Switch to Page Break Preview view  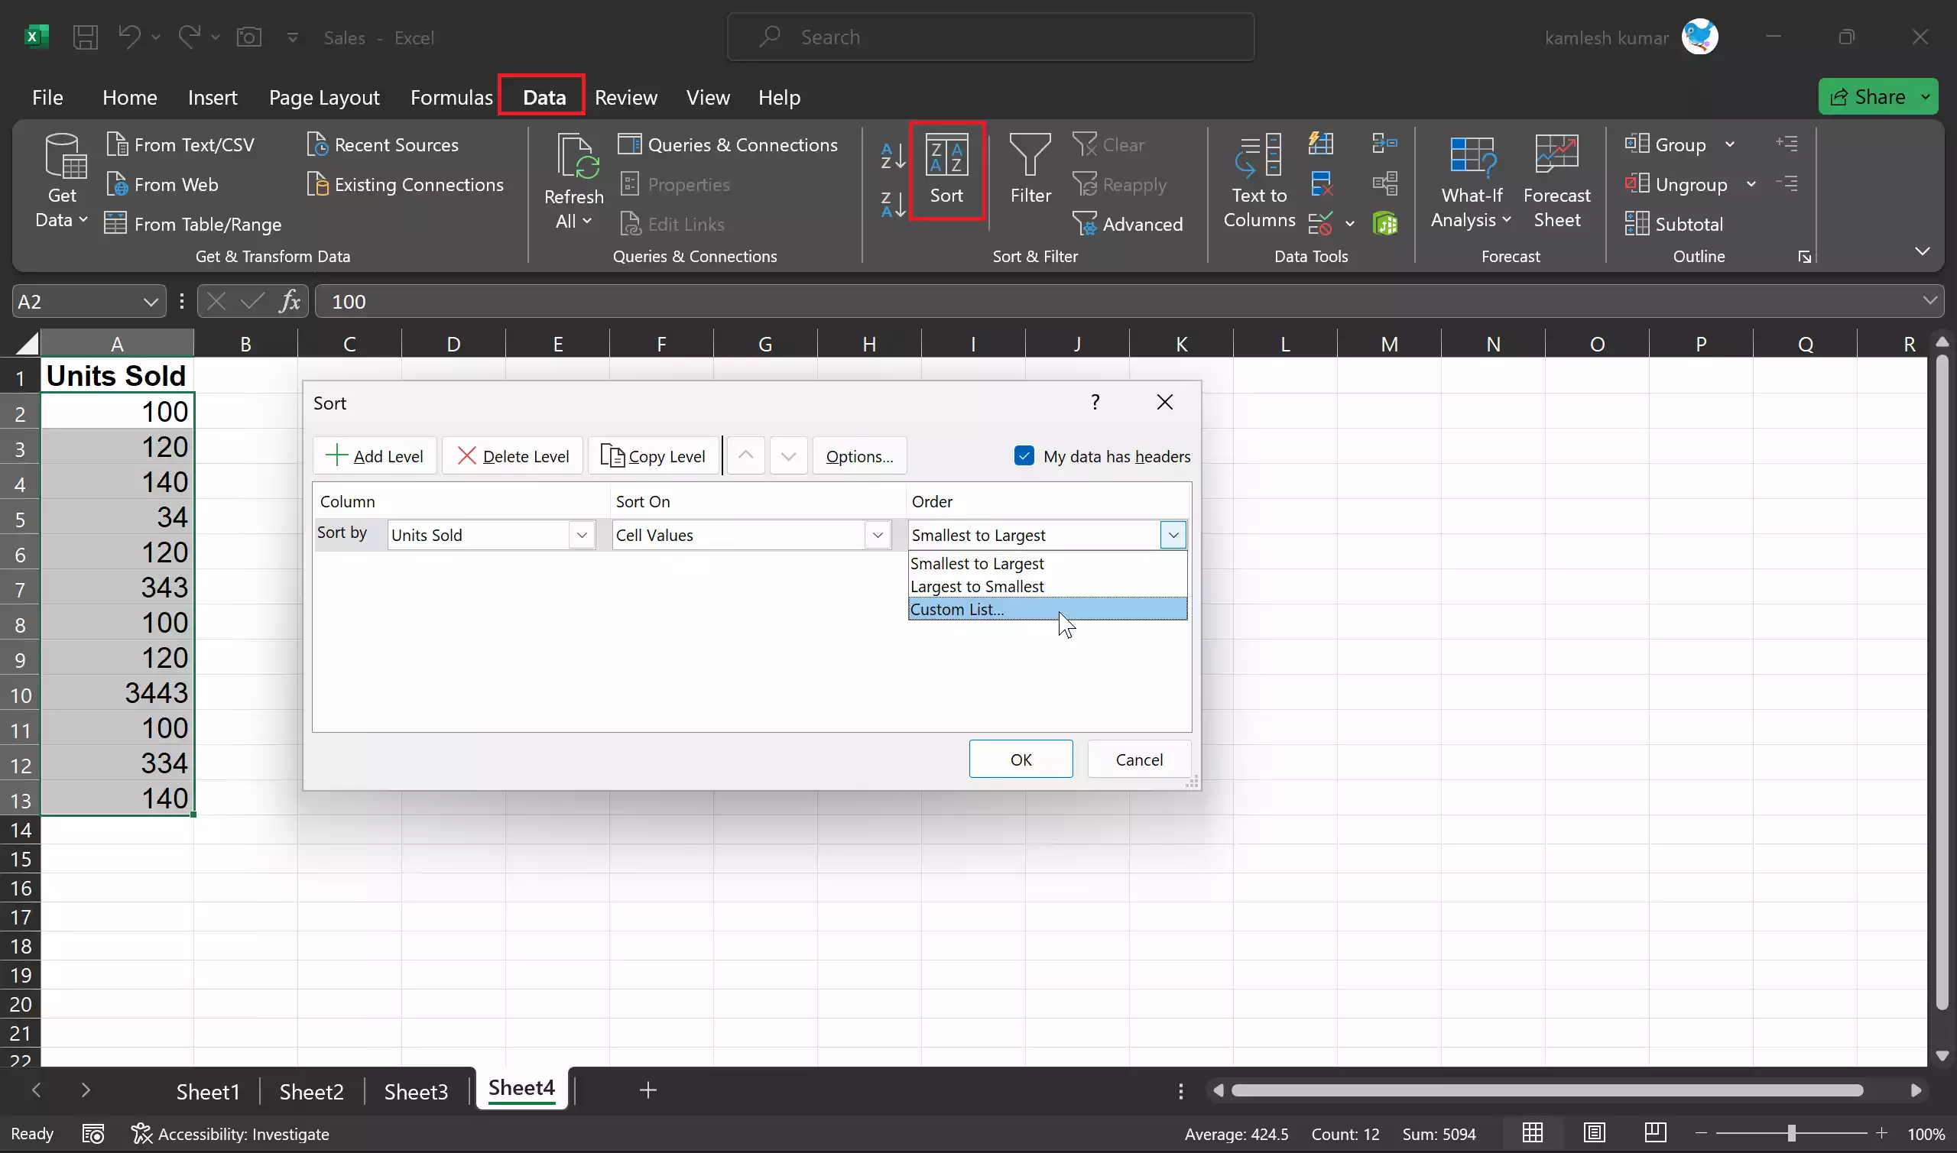coord(1655,1133)
